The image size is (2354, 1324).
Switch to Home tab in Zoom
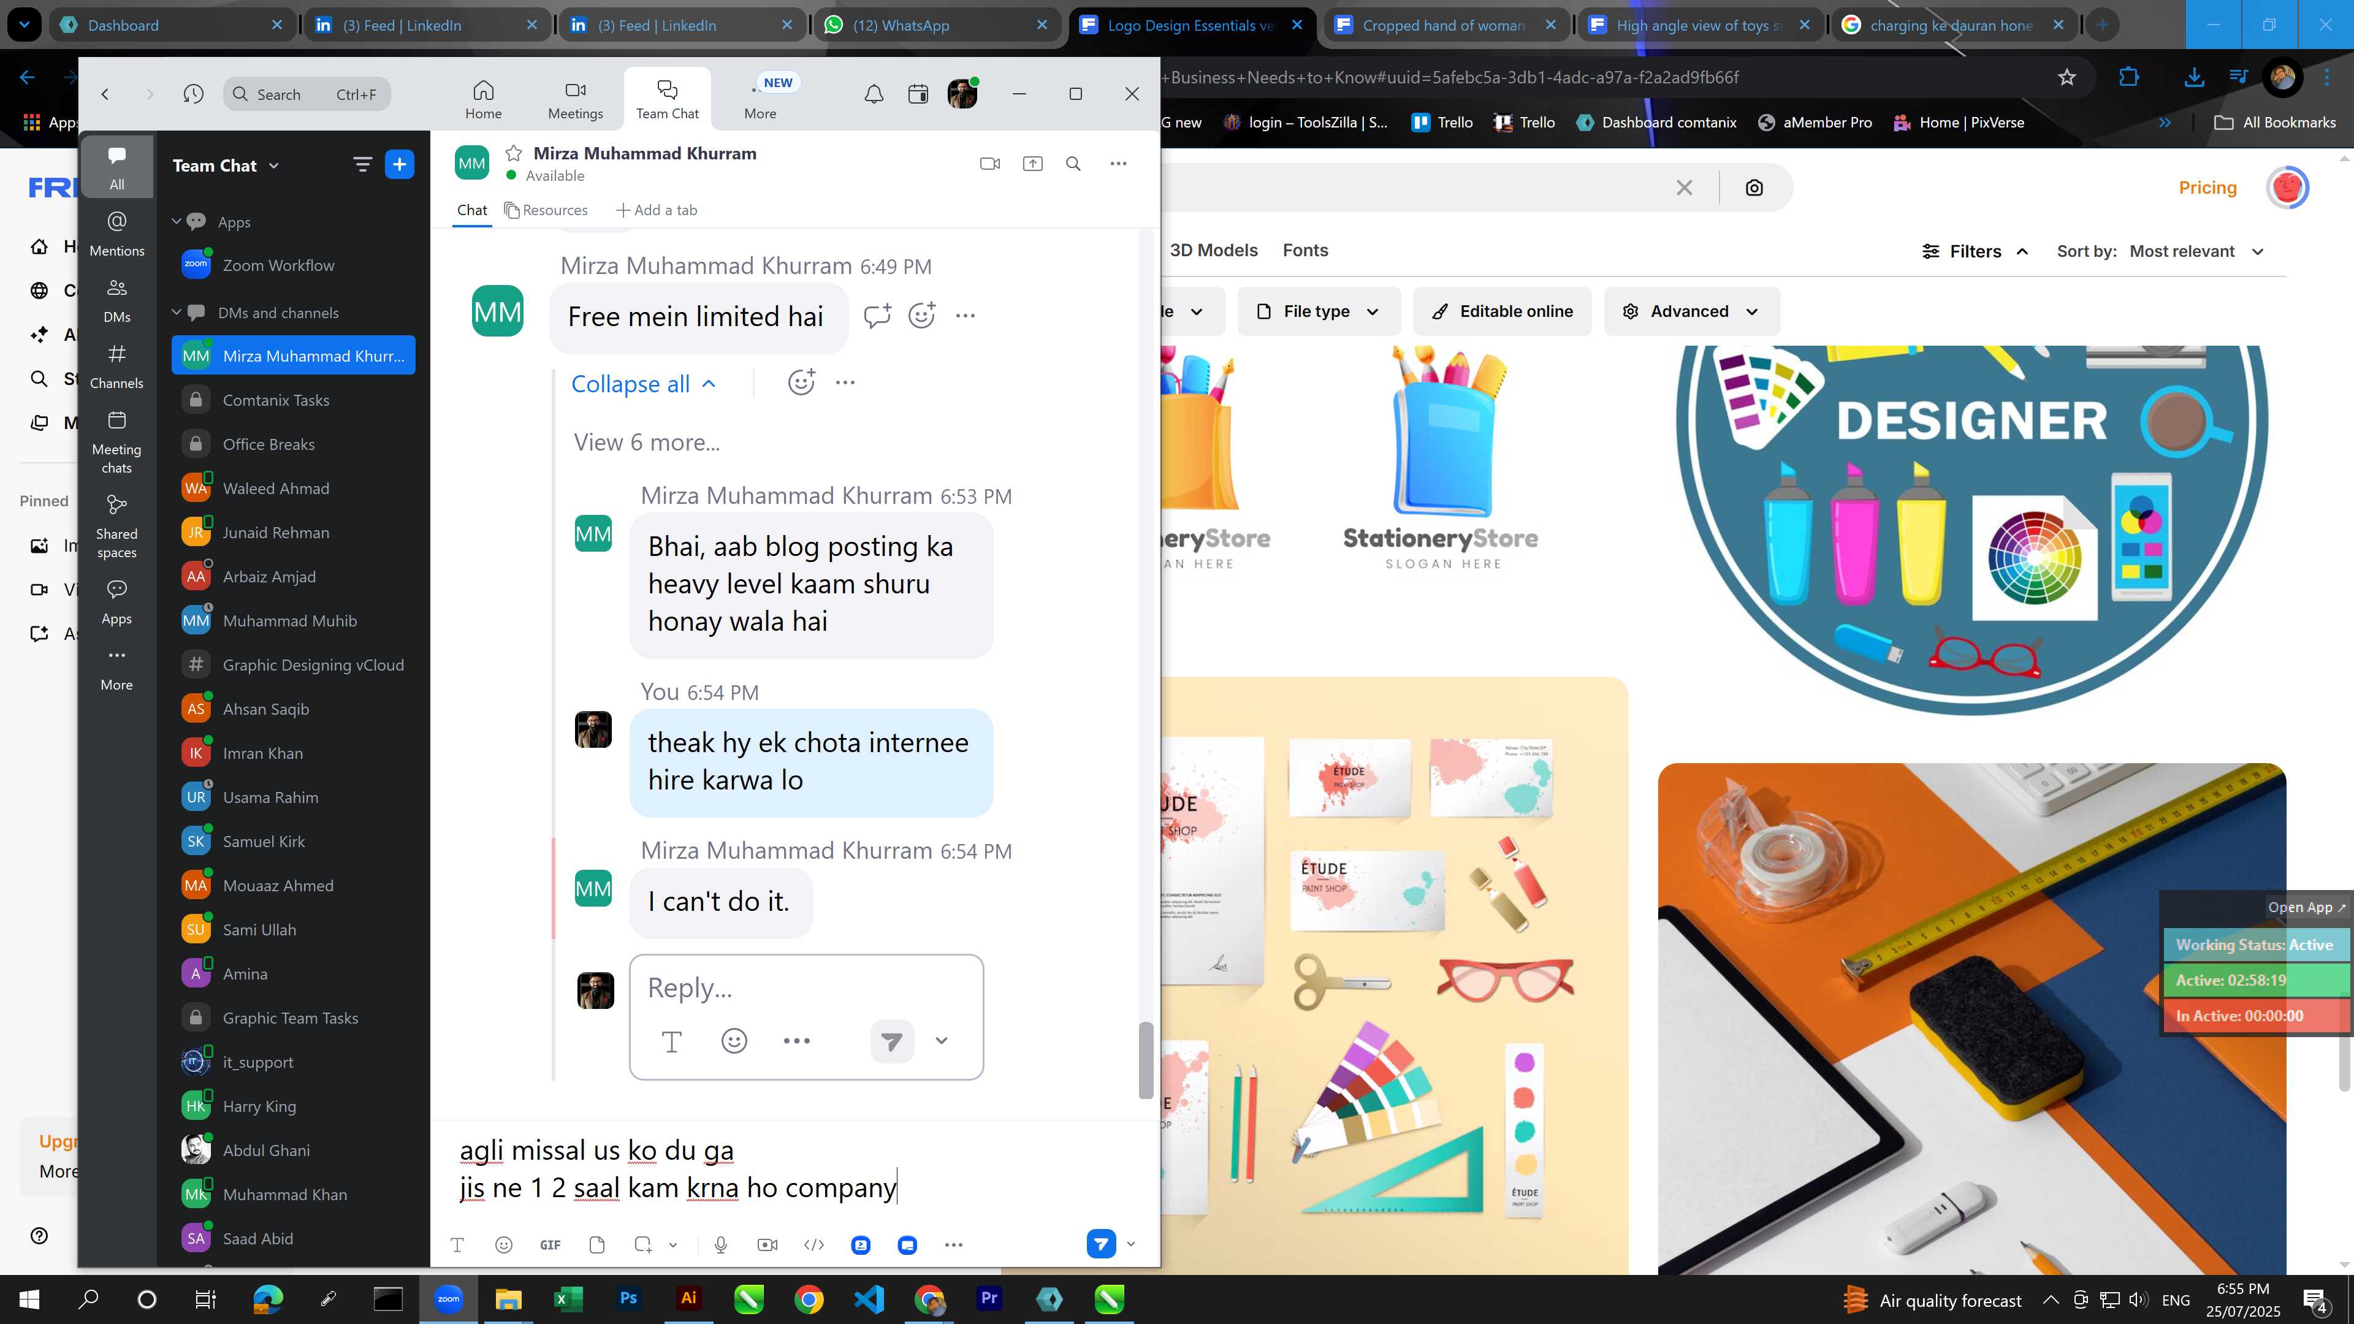pyautogui.click(x=484, y=99)
